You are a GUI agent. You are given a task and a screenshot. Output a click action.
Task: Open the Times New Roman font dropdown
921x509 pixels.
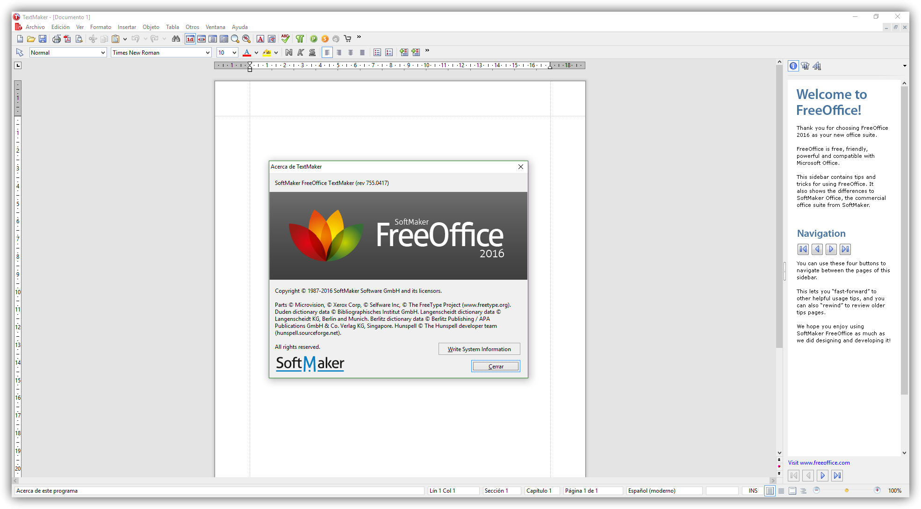tap(208, 53)
